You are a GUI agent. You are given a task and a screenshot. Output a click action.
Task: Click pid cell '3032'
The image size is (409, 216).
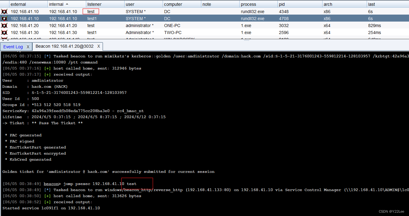(x=284, y=26)
